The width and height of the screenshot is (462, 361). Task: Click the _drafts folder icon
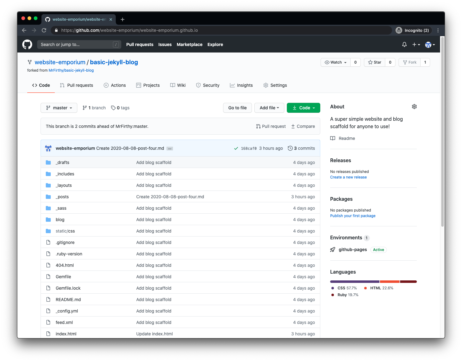[48, 162]
